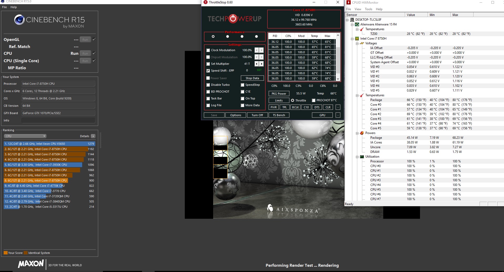Collapse the DESKTOP-TLCSL8F tree node

(x=347, y=20)
